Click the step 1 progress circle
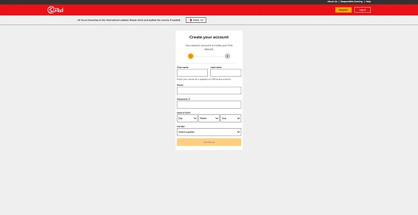 point(191,56)
